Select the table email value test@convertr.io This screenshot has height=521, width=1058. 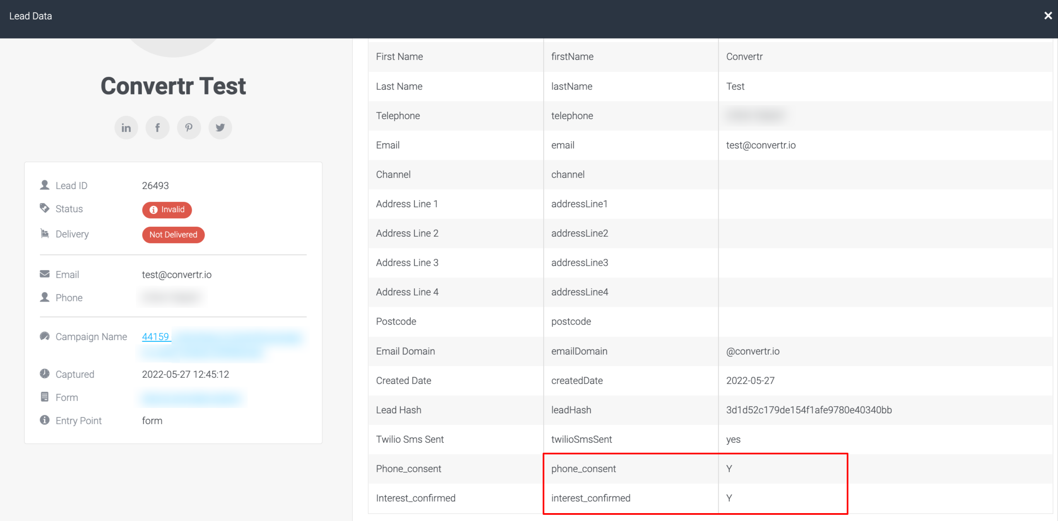(x=761, y=145)
